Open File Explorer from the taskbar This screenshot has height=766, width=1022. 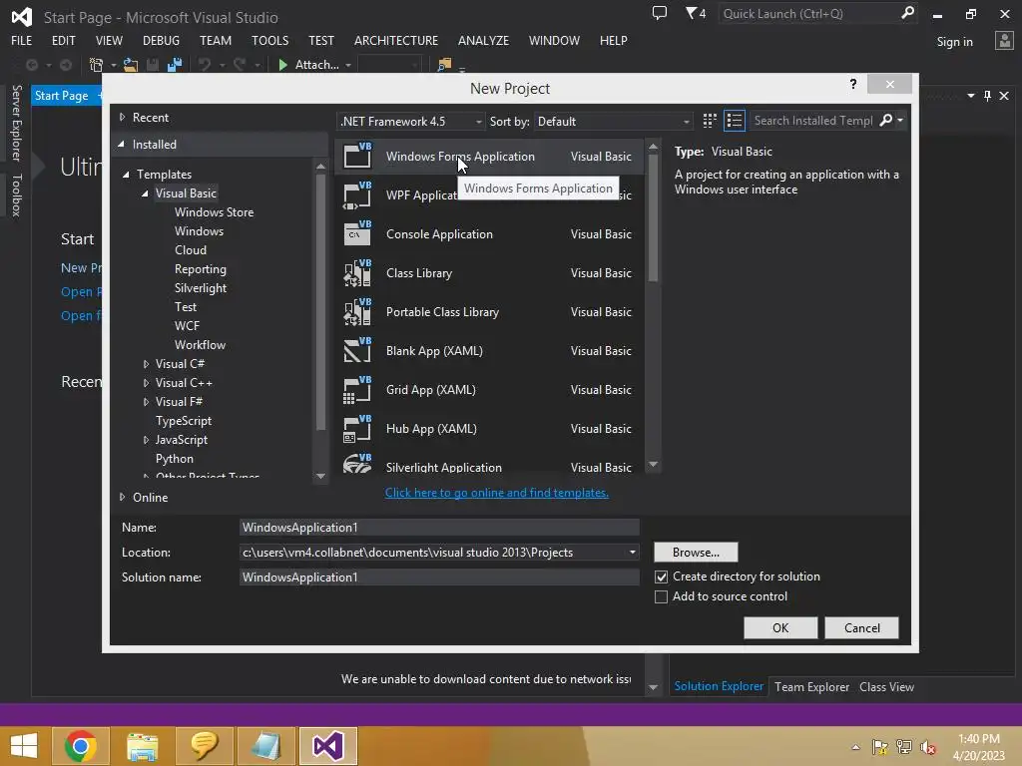click(x=142, y=746)
